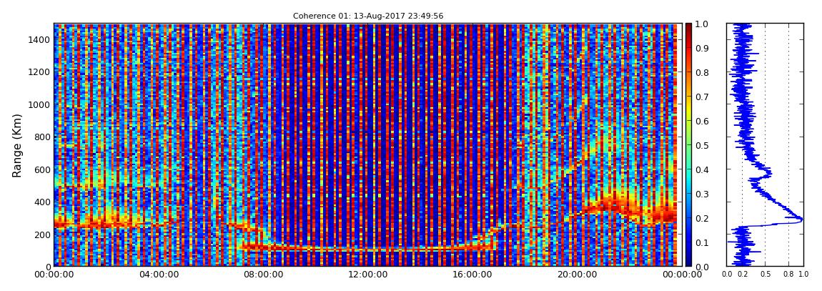This screenshot has height=291, width=822.
Task: Click the 0.2 tick below the profile plot
Action: (x=743, y=275)
